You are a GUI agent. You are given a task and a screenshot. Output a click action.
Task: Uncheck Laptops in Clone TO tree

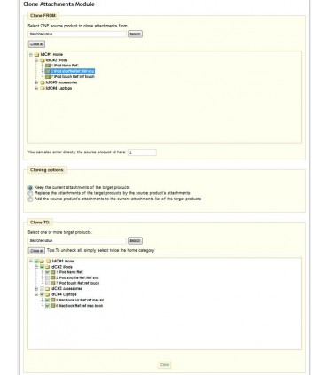point(42,294)
